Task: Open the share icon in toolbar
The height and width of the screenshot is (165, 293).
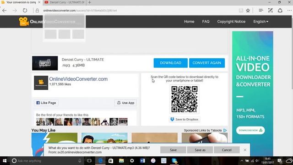Action: (x=280, y=11)
